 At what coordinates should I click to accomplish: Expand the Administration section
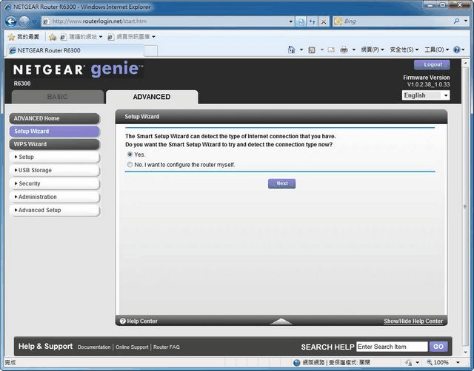pyautogui.click(x=54, y=197)
